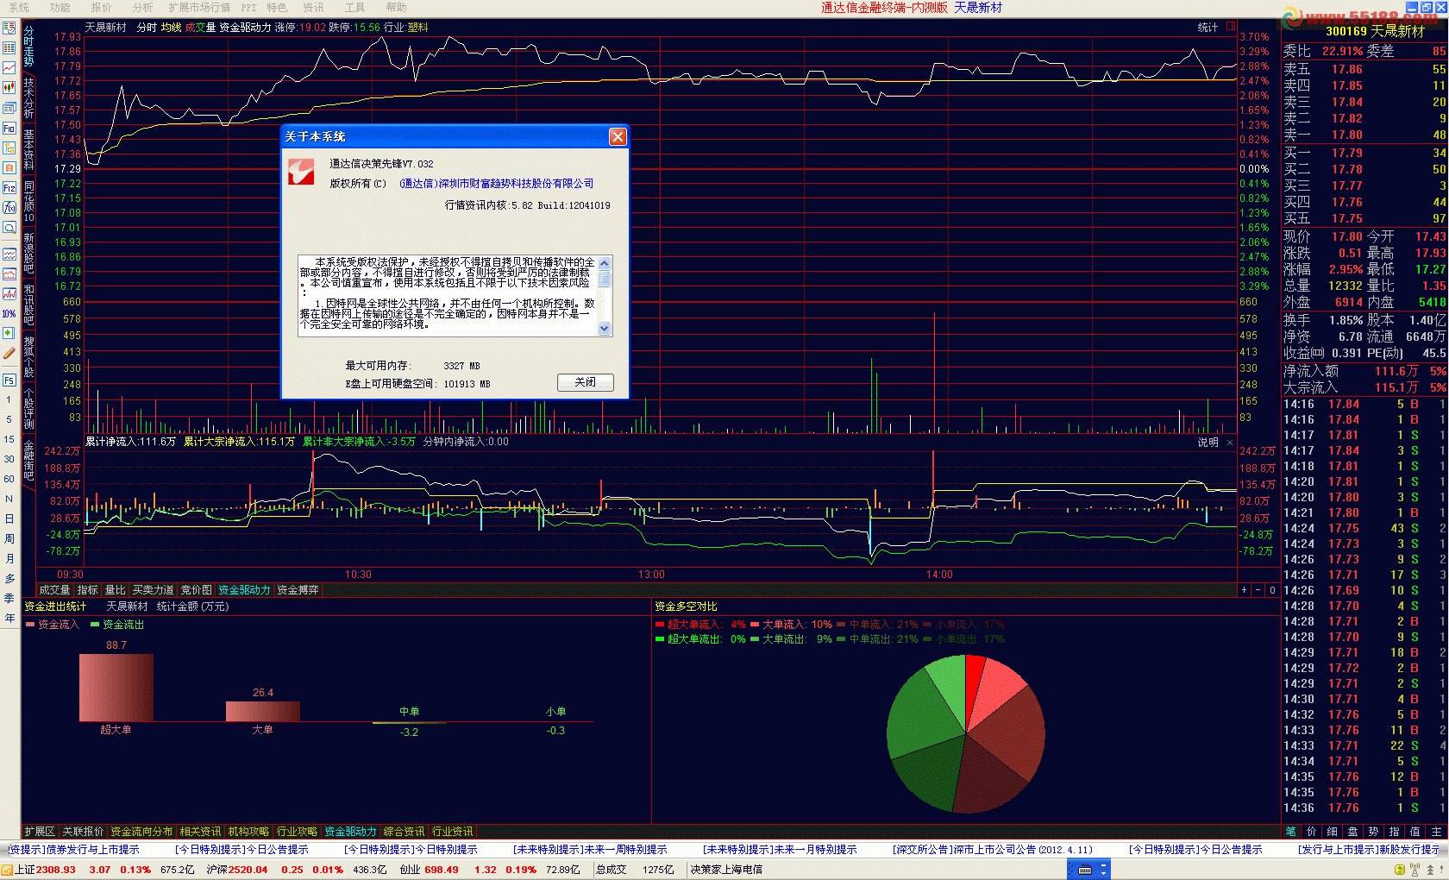Click the red line chart icon in left toolbar
The height and width of the screenshot is (880, 1449).
[9, 67]
